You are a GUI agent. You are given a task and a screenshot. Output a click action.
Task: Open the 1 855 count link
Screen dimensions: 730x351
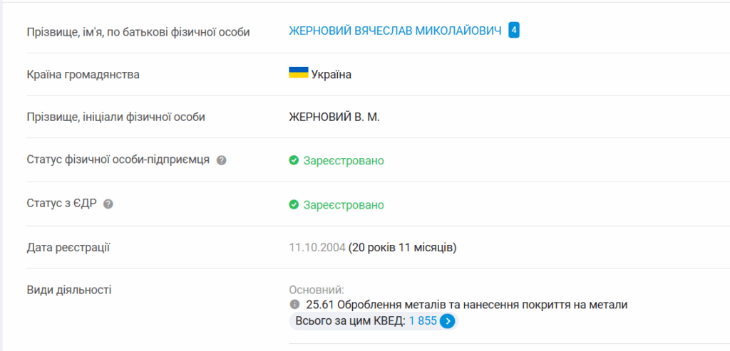[423, 321]
